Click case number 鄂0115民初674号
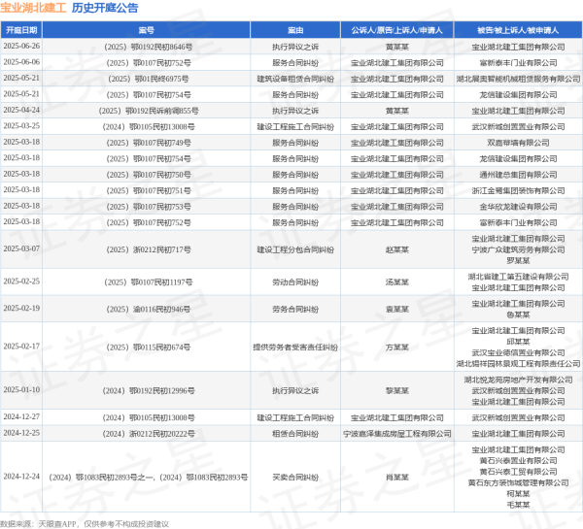The width and height of the screenshot is (583, 529). point(148,347)
